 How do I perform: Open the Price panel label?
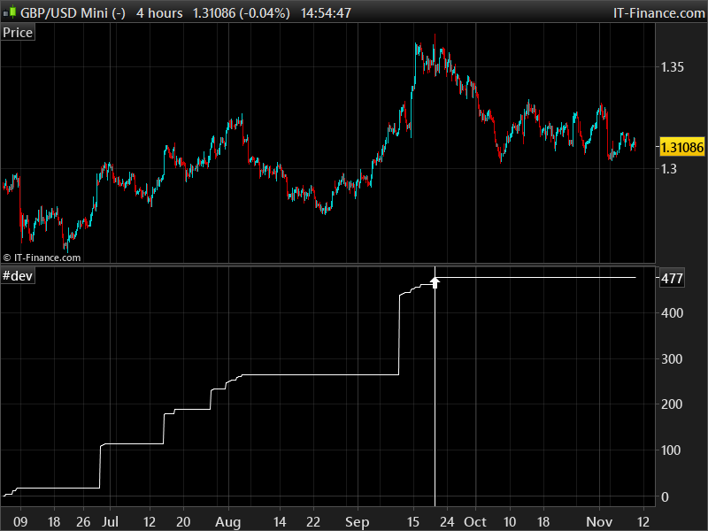18,33
